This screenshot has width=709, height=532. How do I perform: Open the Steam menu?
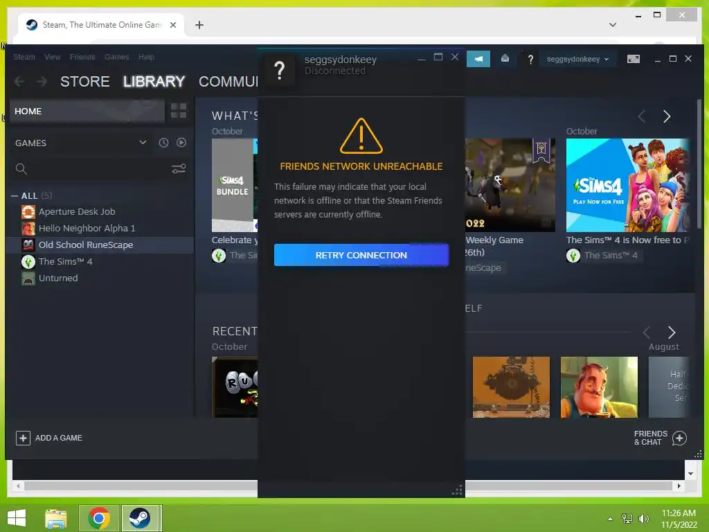pyautogui.click(x=24, y=57)
